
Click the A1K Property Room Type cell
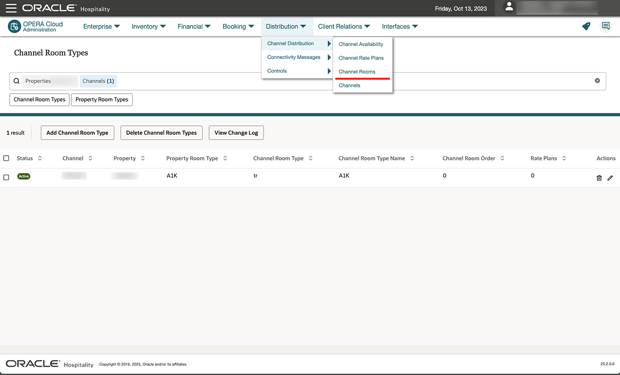[x=172, y=176]
